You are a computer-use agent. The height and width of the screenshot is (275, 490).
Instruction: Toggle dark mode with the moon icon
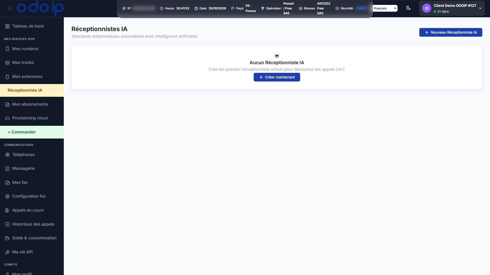click(x=408, y=8)
